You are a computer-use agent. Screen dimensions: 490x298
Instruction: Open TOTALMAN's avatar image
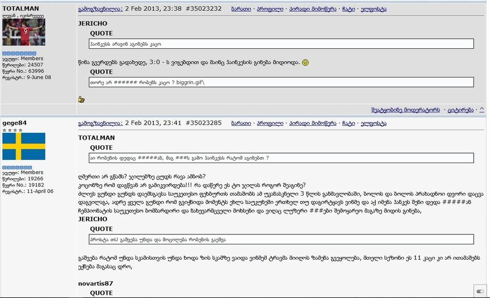tap(24, 32)
